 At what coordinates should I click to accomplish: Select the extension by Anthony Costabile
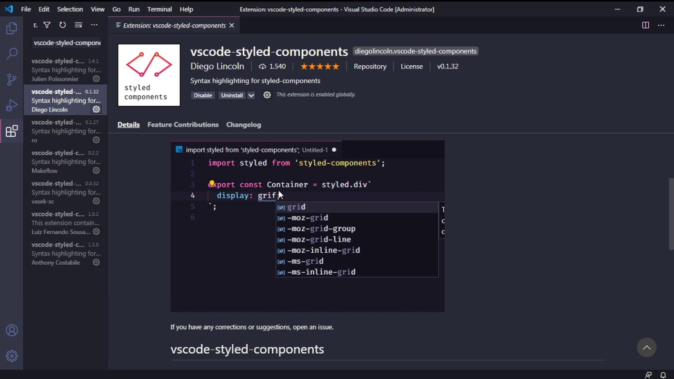coord(65,253)
